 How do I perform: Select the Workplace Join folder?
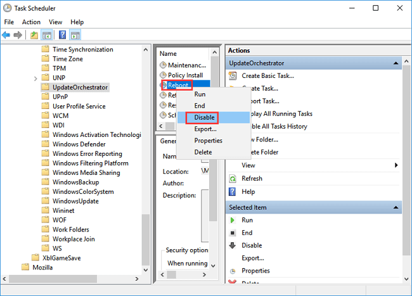point(74,239)
